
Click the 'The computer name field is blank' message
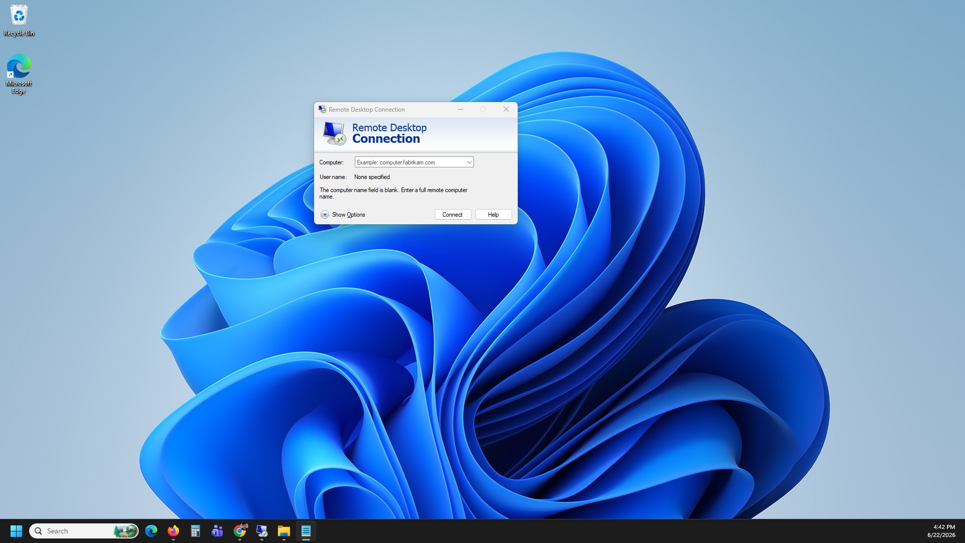click(394, 193)
